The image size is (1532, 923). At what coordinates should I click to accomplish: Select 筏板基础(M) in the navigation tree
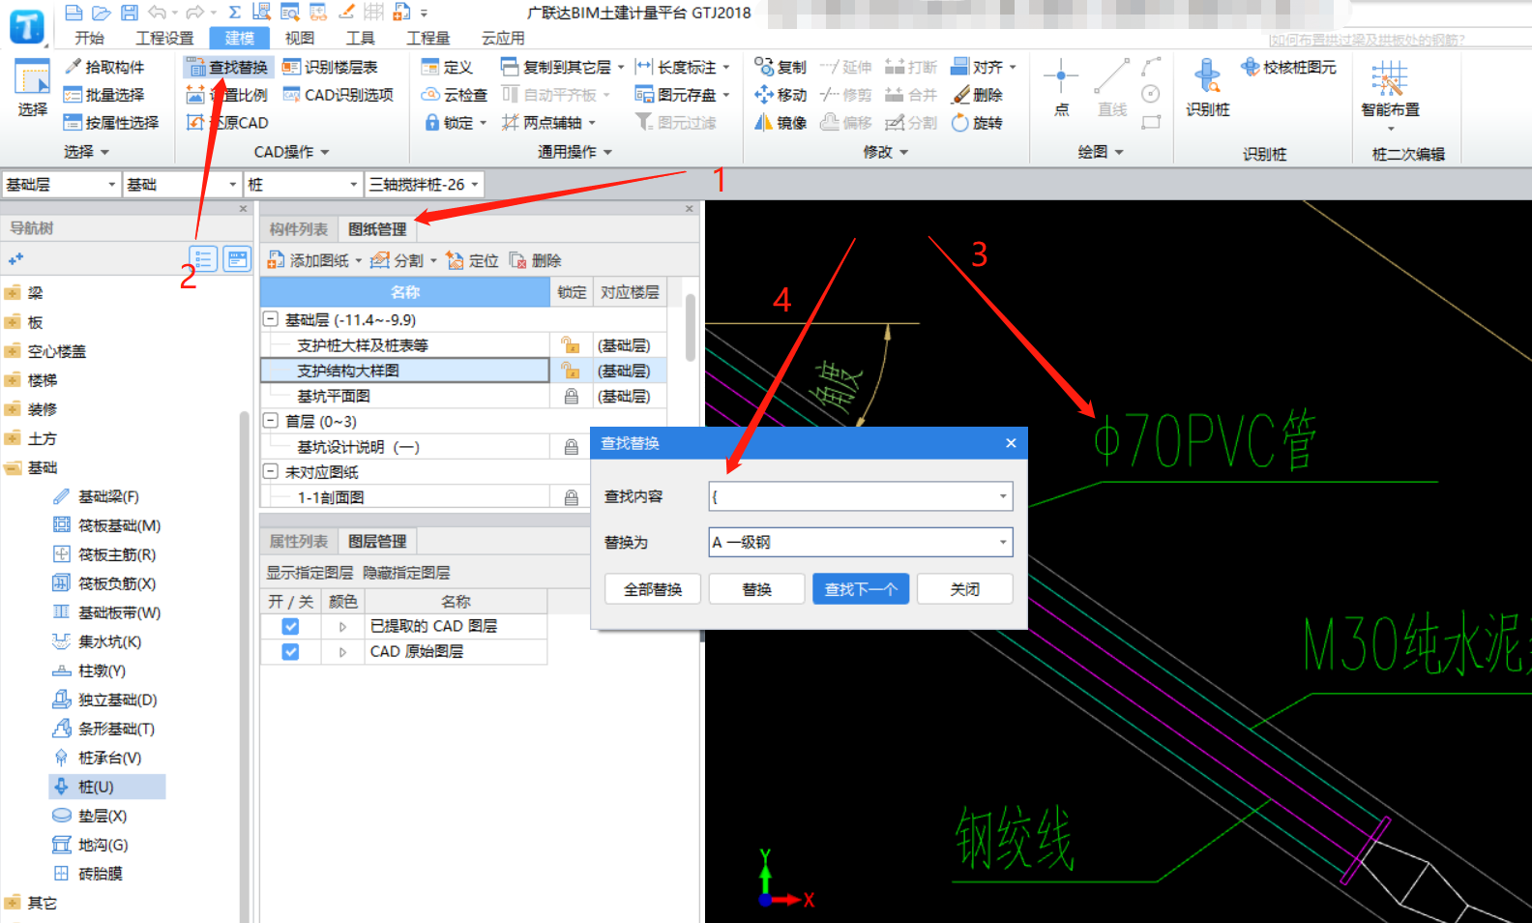pyautogui.click(x=107, y=525)
